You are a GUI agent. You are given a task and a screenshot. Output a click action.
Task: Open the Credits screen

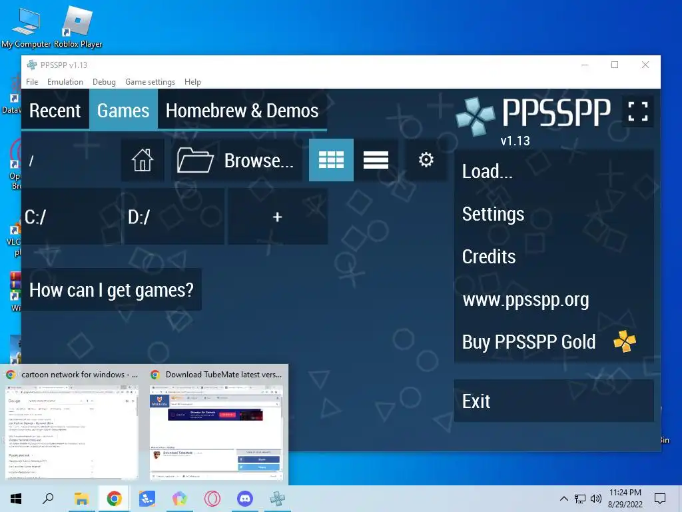pyautogui.click(x=553, y=257)
